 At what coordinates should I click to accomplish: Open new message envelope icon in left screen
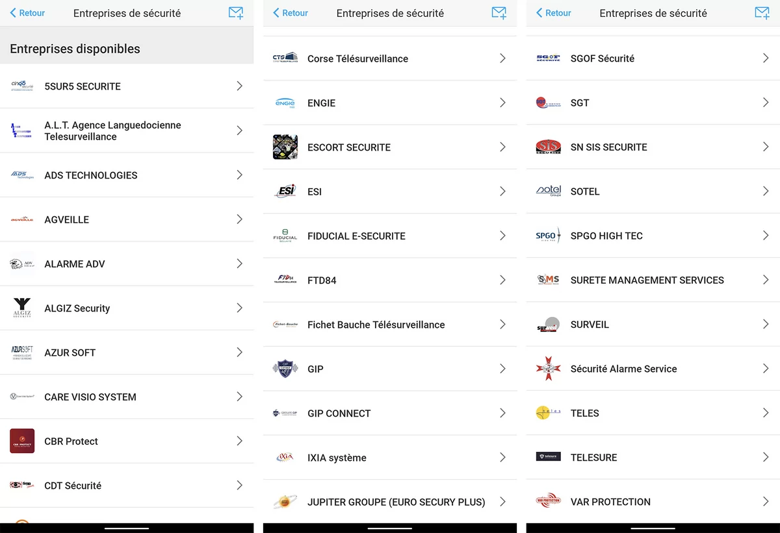pyautogui.click(x=236, y=13)
